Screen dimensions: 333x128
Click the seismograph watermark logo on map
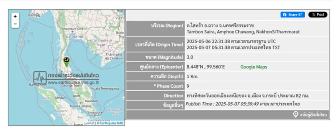[40, 77]
